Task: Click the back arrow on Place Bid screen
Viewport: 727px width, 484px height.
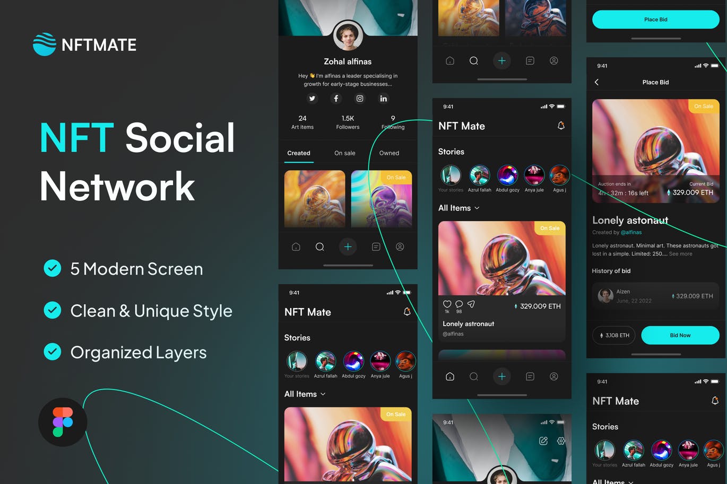Action: pyautogui.click(x=597, y=82)
